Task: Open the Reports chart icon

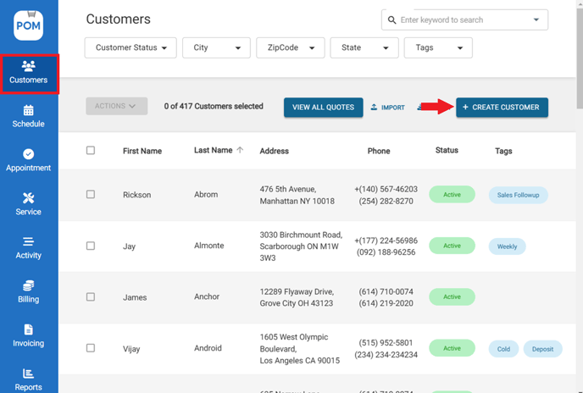Action: coord(29,374)
